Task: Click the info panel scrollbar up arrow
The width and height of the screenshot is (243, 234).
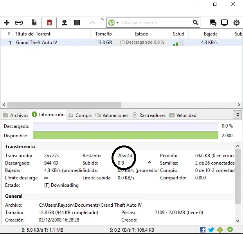Action: click(238, 146)
